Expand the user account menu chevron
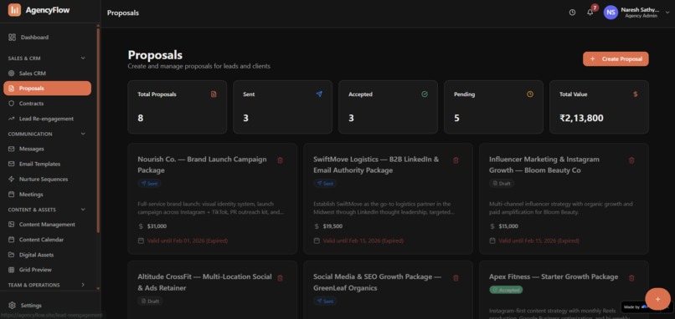 (667, 13)
